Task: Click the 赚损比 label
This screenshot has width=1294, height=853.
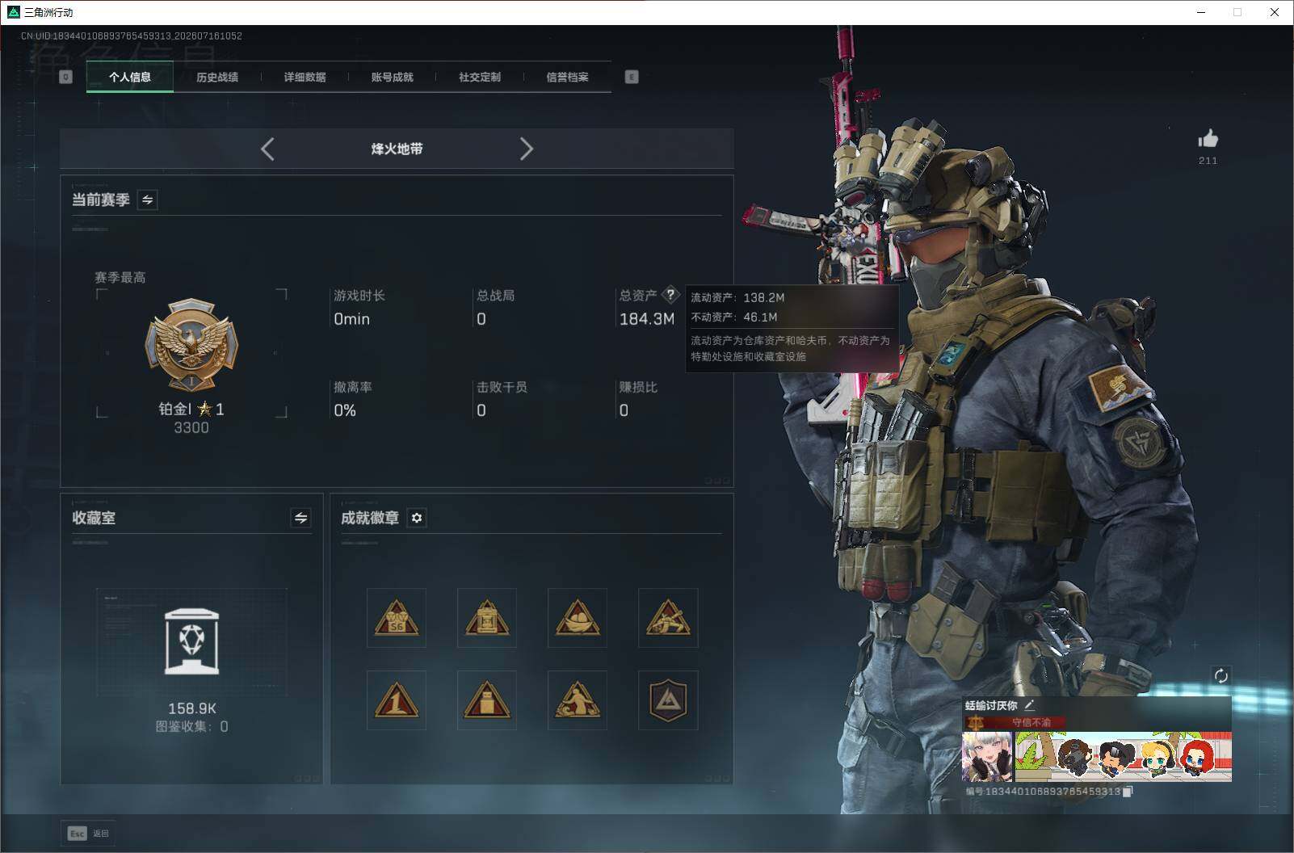Action: [x=639, y=387]
